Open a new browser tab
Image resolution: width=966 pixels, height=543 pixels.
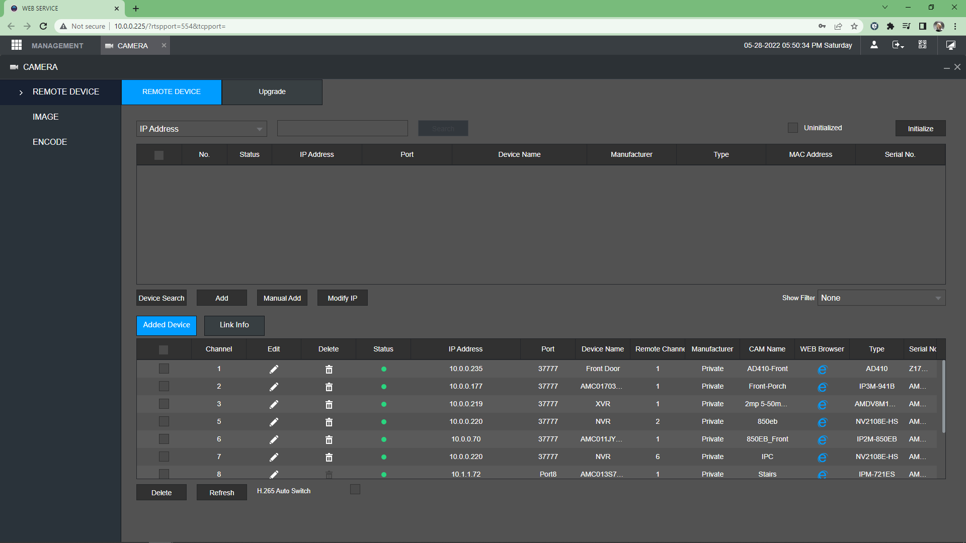[x=136, y=9]
